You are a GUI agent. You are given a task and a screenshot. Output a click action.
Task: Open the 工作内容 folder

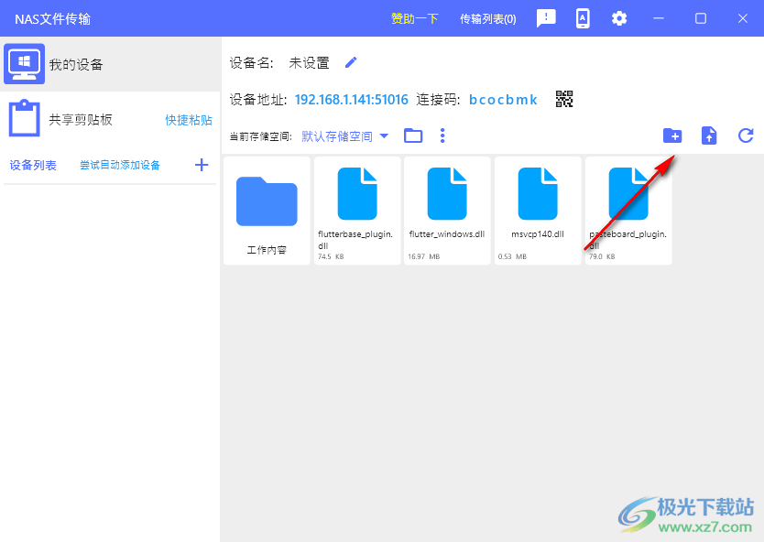coord(267,211)
